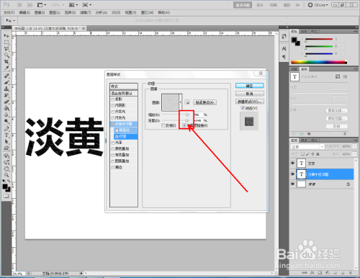The height and width of the screenshot is (278, 360).
Task: Open Bridge from application bar
Action: (19, 5)
